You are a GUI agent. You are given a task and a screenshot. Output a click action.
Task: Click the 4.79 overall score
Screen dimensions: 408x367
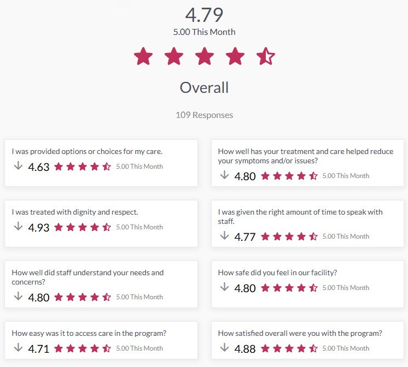(204, 15)
